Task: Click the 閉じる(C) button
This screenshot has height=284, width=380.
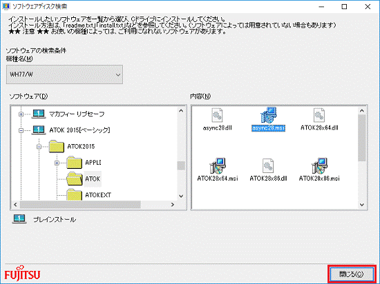Action: pos(351,274)
